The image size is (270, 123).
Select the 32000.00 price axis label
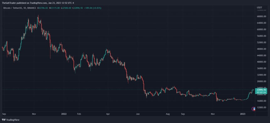(x=262, y=75)
